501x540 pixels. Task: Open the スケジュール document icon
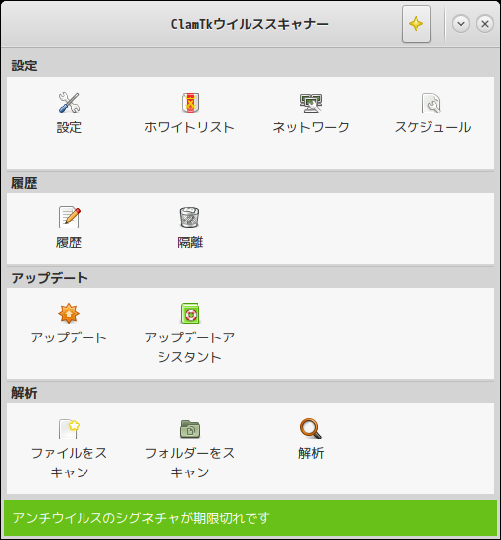(x=431, y=103)
